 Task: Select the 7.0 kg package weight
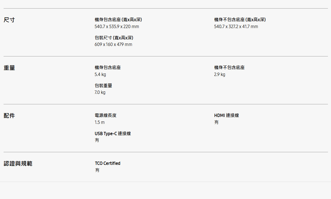(100, 92)
